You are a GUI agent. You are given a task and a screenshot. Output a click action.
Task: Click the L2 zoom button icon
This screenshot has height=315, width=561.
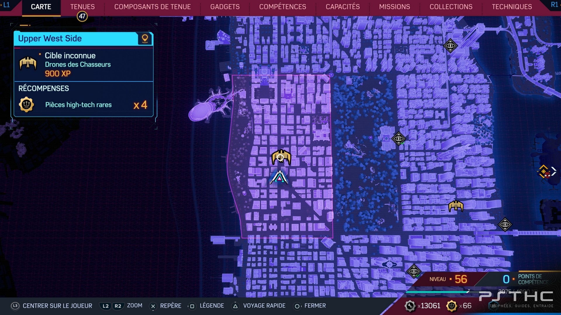point(105,306)
